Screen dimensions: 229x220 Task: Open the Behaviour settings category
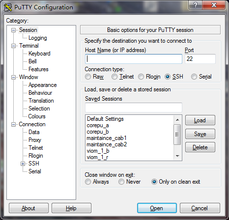(x=40, y=93)
